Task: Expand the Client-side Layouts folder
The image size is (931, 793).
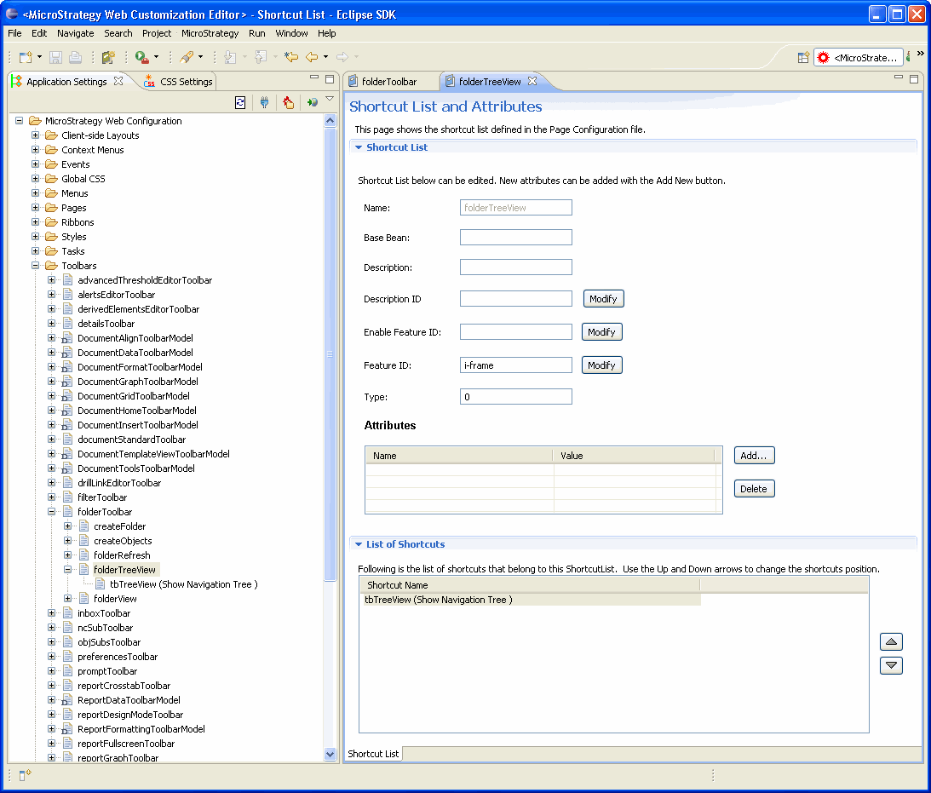Action: (x=35, y=135)
